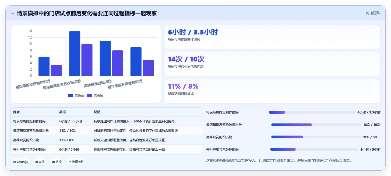Image resolution: width=391 pixels, height=176 pixels.
Task: Click the 试点前 bar for 每店每周发布后改班次数
Action: click(75, 53)
